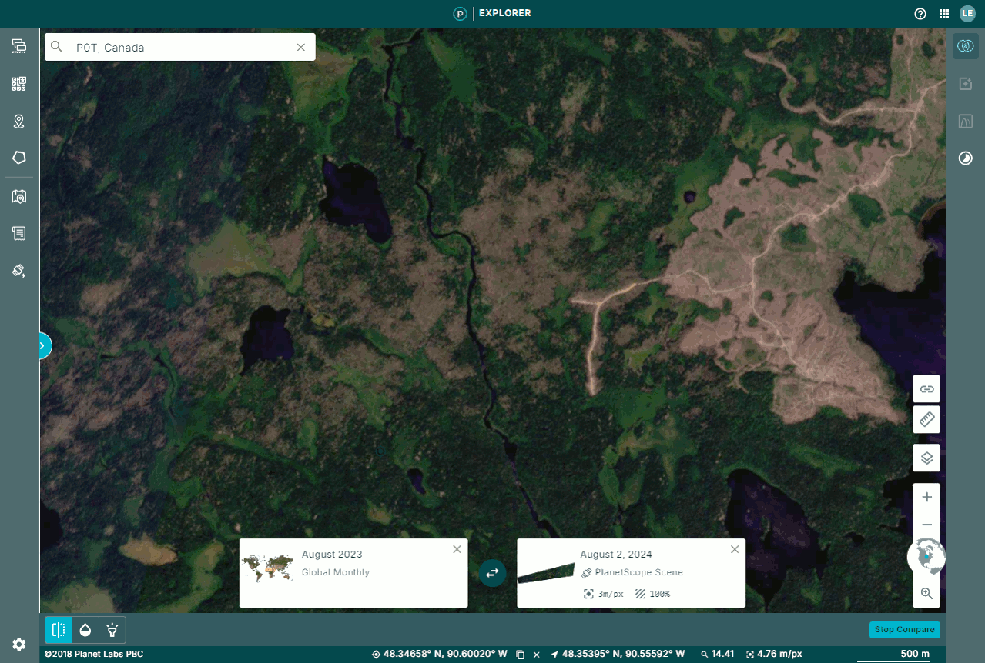Click the Global Monthly label
Viewport: 985px width, 663px height.
click(336, 572)
